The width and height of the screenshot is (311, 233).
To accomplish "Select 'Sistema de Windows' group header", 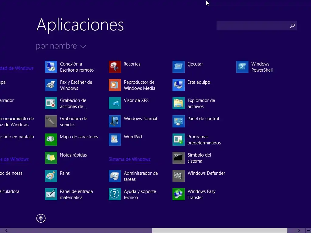I will point(129,159).
